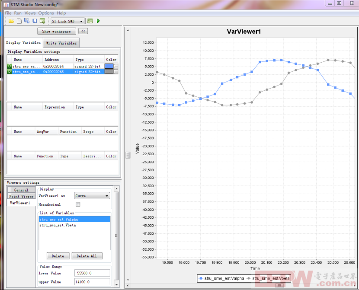
Task: Click the left arrow of the chart's horizontal scrollbar
Action: click(128, 285)
